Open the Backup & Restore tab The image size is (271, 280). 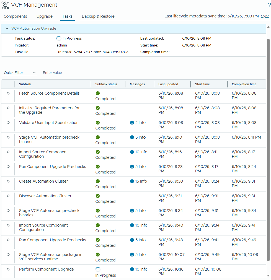tap(98, 16)
